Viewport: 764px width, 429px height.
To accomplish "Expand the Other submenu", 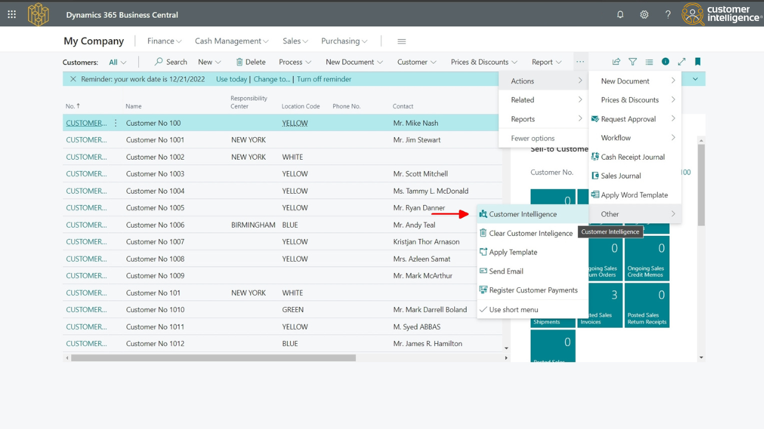I will (609, 214).
